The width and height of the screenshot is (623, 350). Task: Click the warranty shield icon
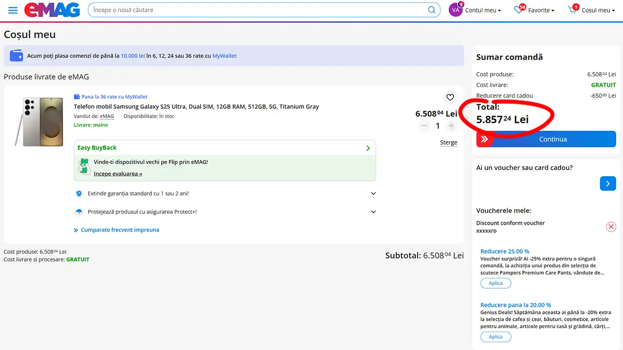pyautogui.click(x=79, y=193)
